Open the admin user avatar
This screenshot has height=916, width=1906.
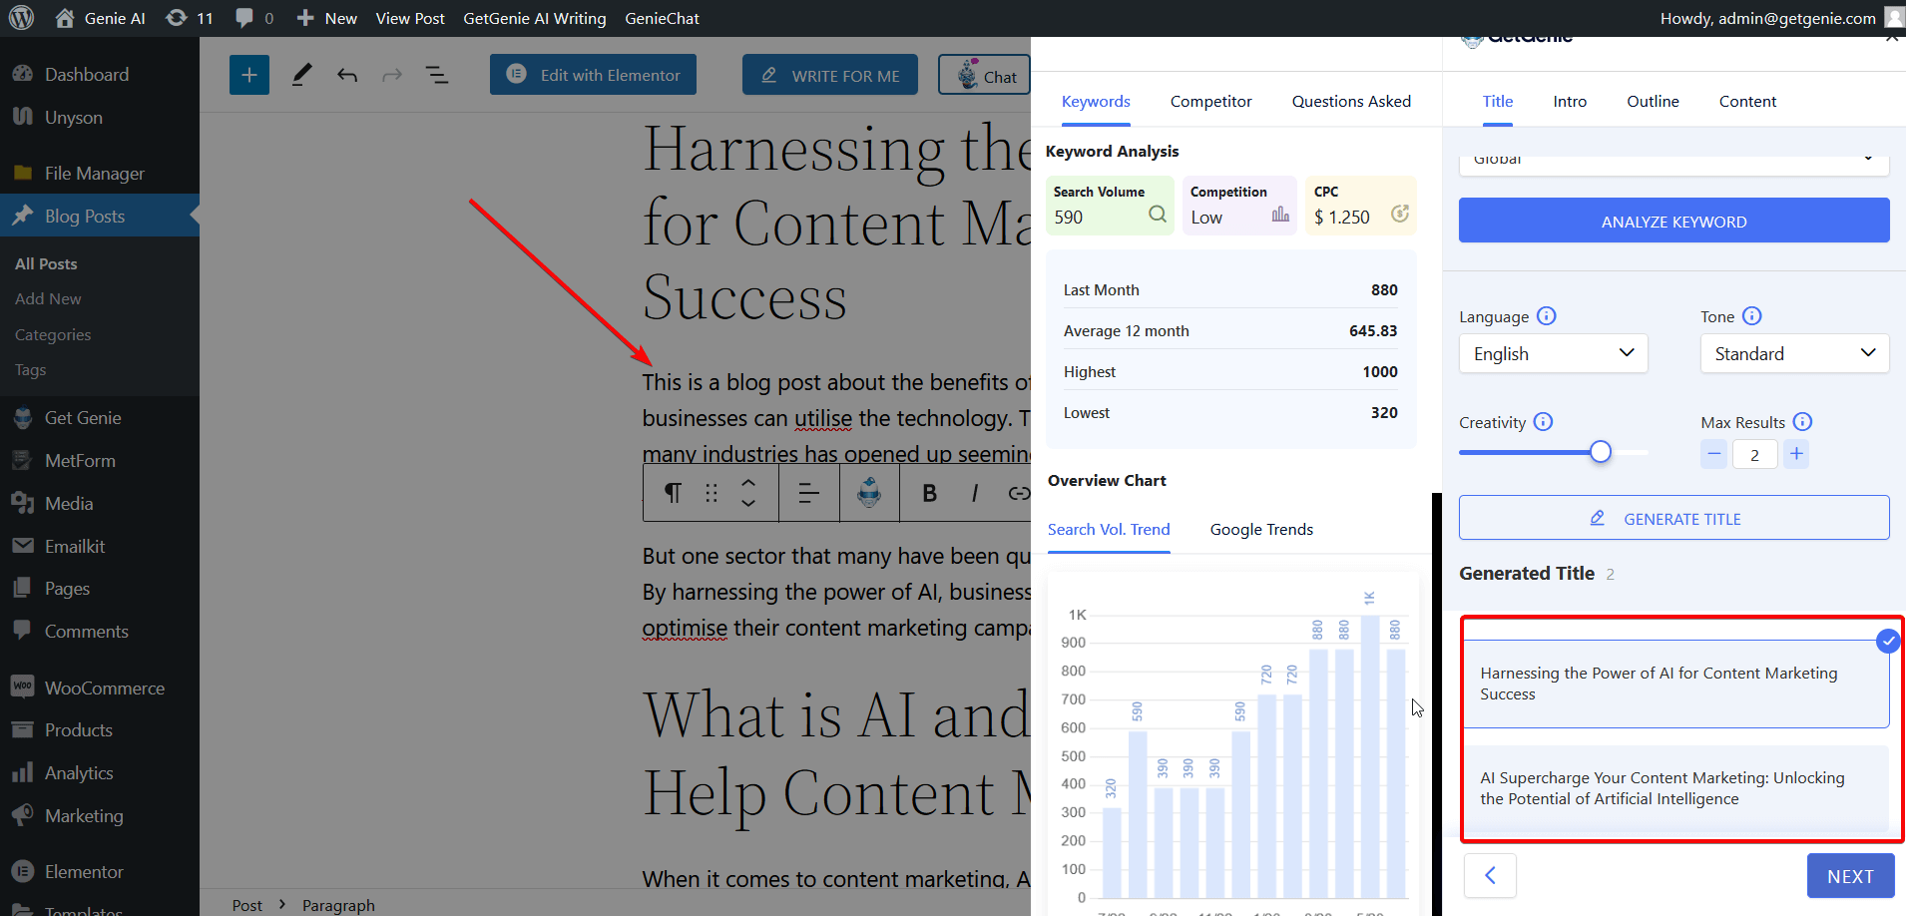click(x=1894, y=17)
